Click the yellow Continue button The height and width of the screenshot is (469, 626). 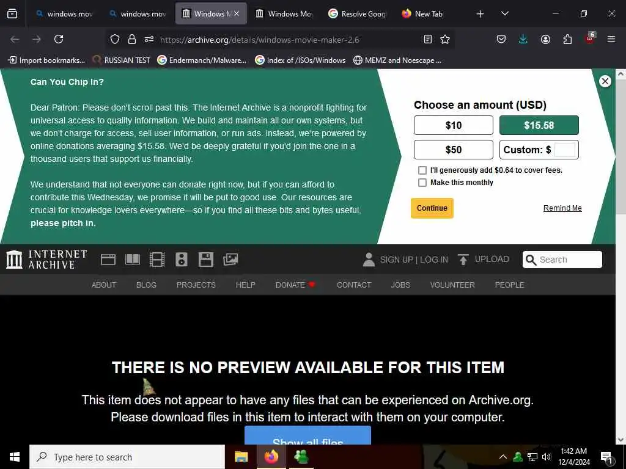(432, 208)
